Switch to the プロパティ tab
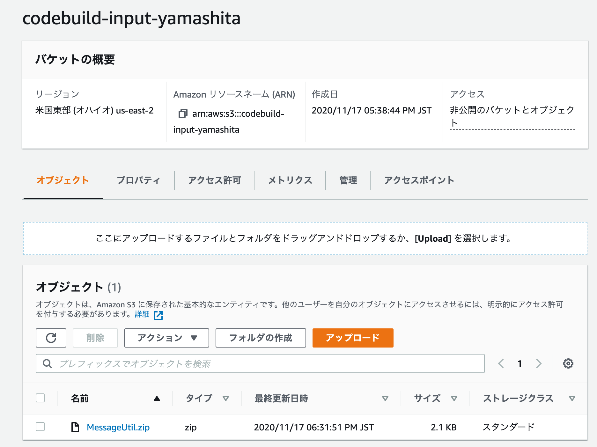This screenshot has width=597, height=447. point(138,180)
